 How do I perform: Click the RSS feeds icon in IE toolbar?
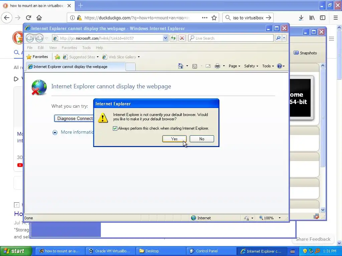pos(195,66)
